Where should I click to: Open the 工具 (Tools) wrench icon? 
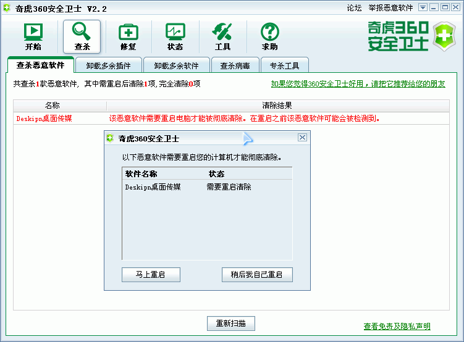tap(222, 36)
